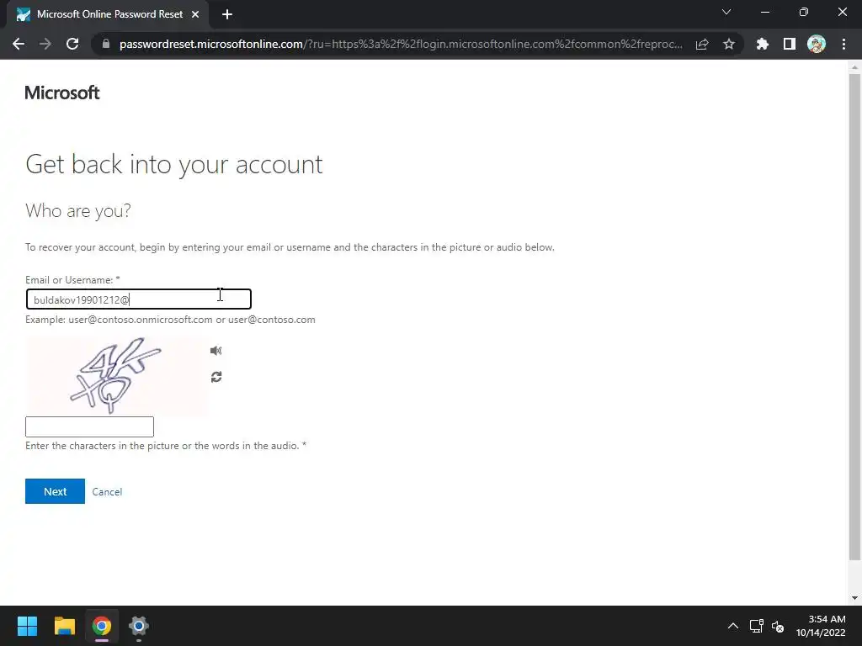Minimize the Chrome window
Viewport: 862px width, 646px height.
[764, 12]
